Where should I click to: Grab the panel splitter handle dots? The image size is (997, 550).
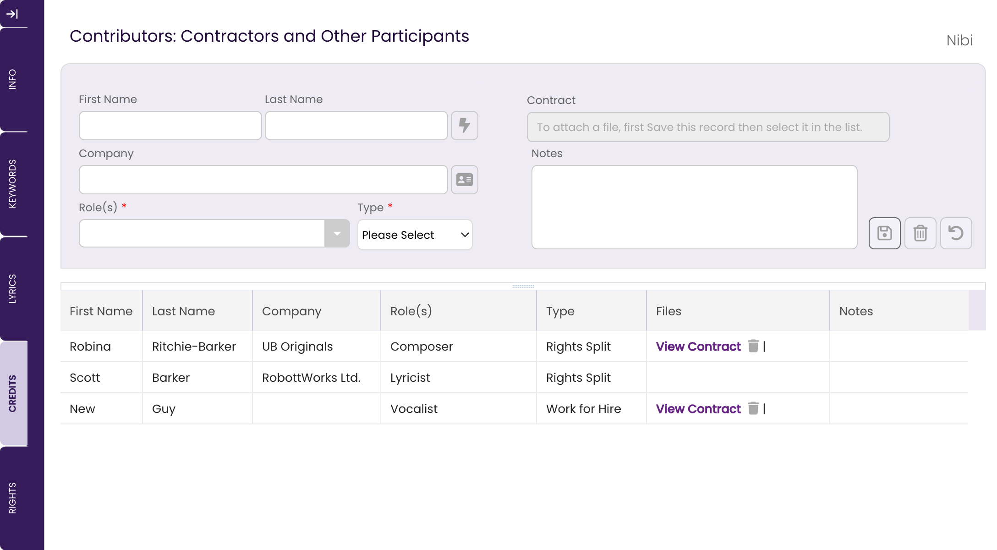point(523,286)
